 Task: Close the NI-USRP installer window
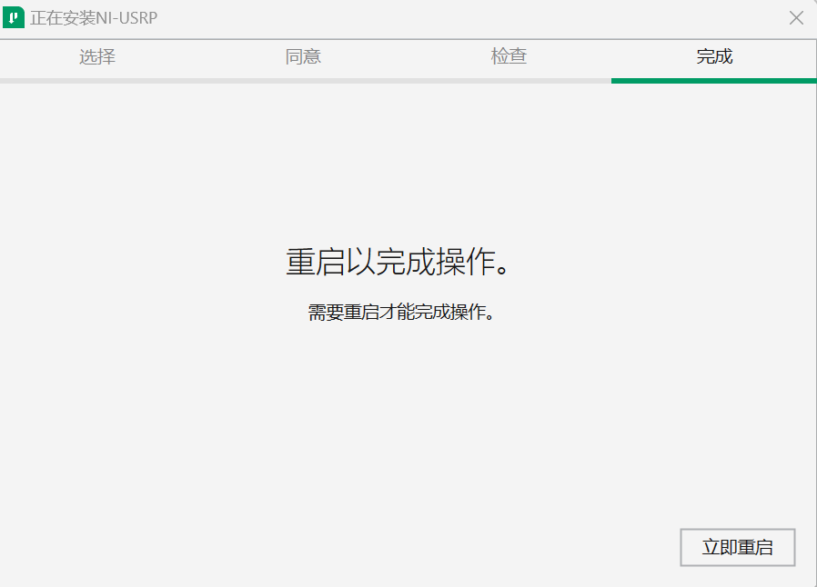(x=796, y=17)
